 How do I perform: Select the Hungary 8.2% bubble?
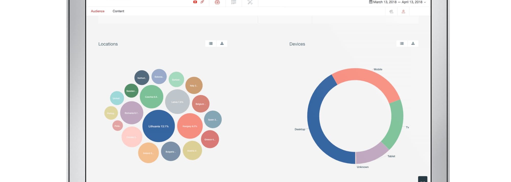pos(190,126)
